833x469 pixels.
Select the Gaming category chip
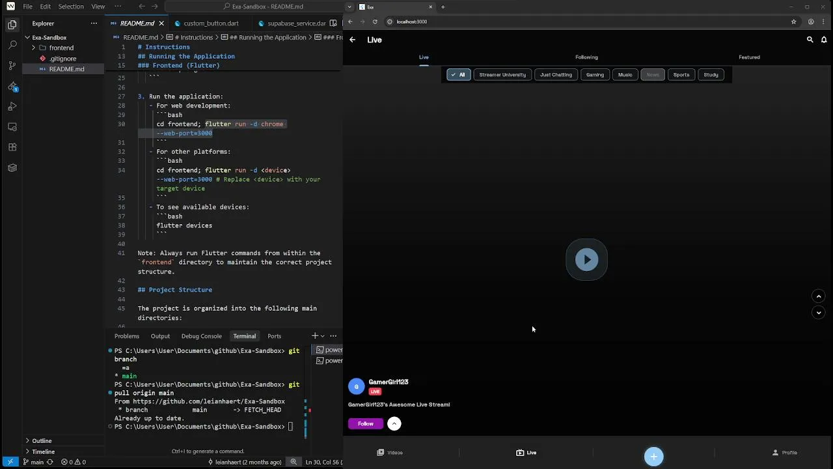(x=595, y=75)
